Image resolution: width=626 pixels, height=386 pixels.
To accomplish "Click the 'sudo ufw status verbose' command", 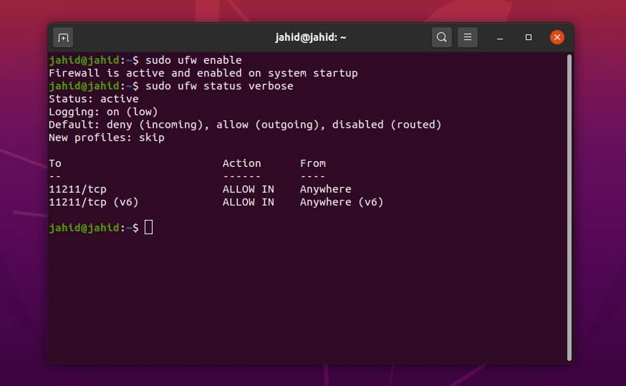I will click(219, 86).
